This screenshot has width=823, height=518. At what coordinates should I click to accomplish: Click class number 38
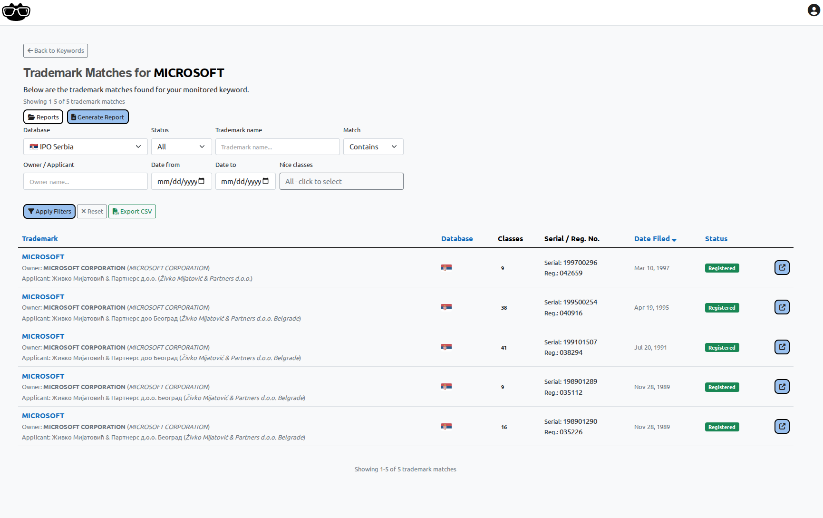[504, 308]
